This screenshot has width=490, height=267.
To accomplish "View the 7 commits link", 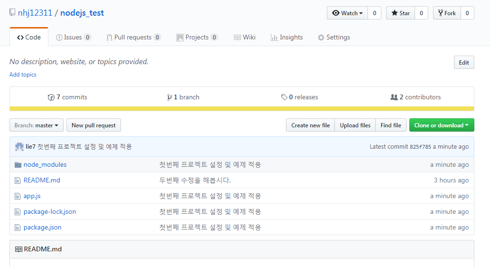I will click(x=67, y=97).
